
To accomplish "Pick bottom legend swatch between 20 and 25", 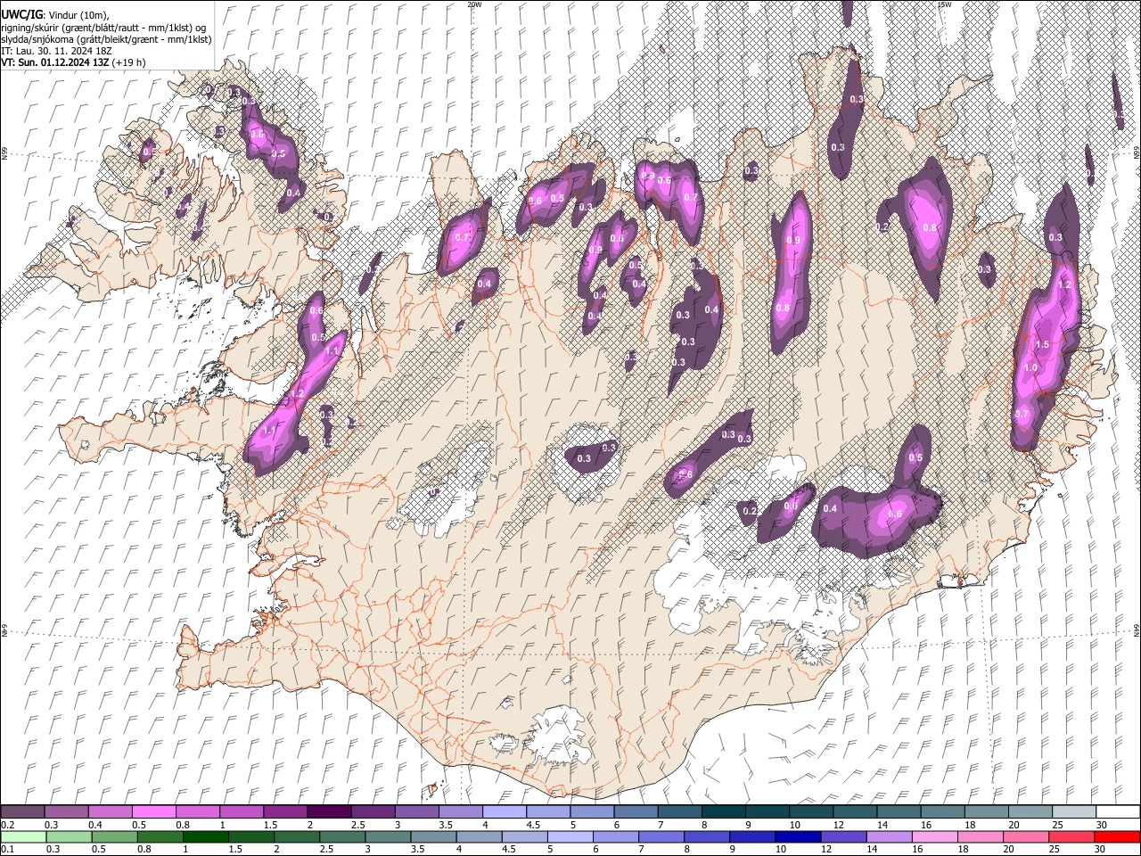I will 1024,837.
